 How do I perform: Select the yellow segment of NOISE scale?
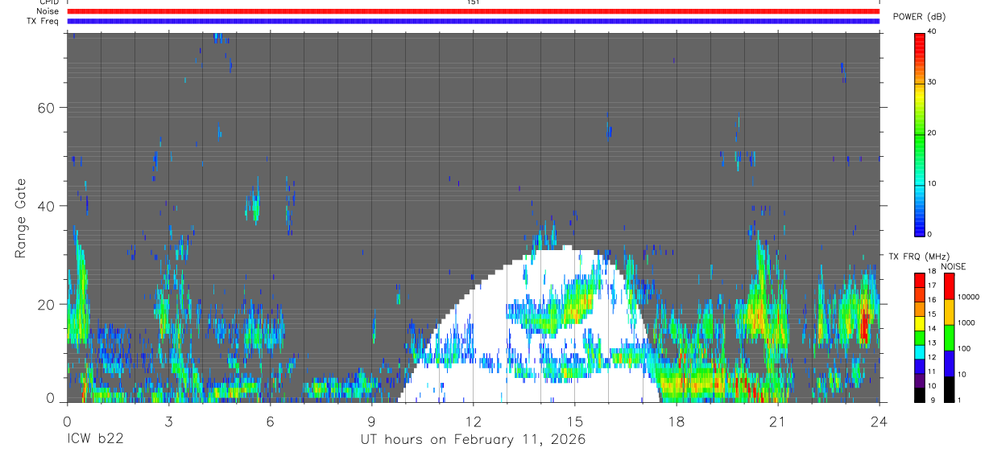click(949, 312)
